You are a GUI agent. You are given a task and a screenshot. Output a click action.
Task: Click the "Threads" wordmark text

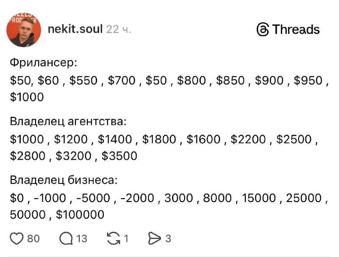point(296,30)
